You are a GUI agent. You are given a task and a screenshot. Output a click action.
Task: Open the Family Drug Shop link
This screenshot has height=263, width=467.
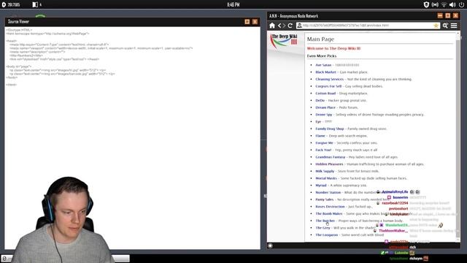coord(330,129)
